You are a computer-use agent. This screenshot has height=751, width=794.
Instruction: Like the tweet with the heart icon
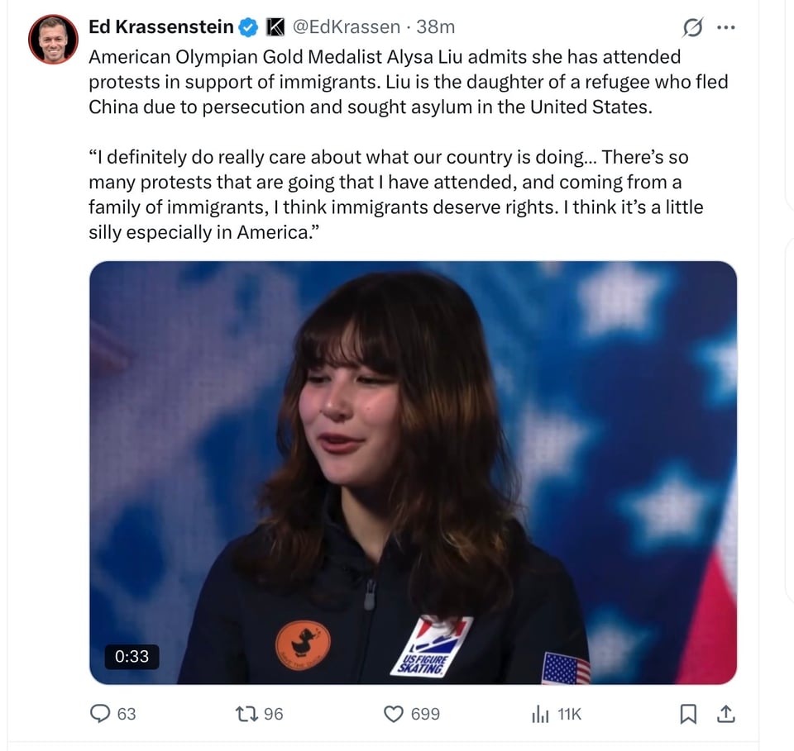(x=395, y=713)
